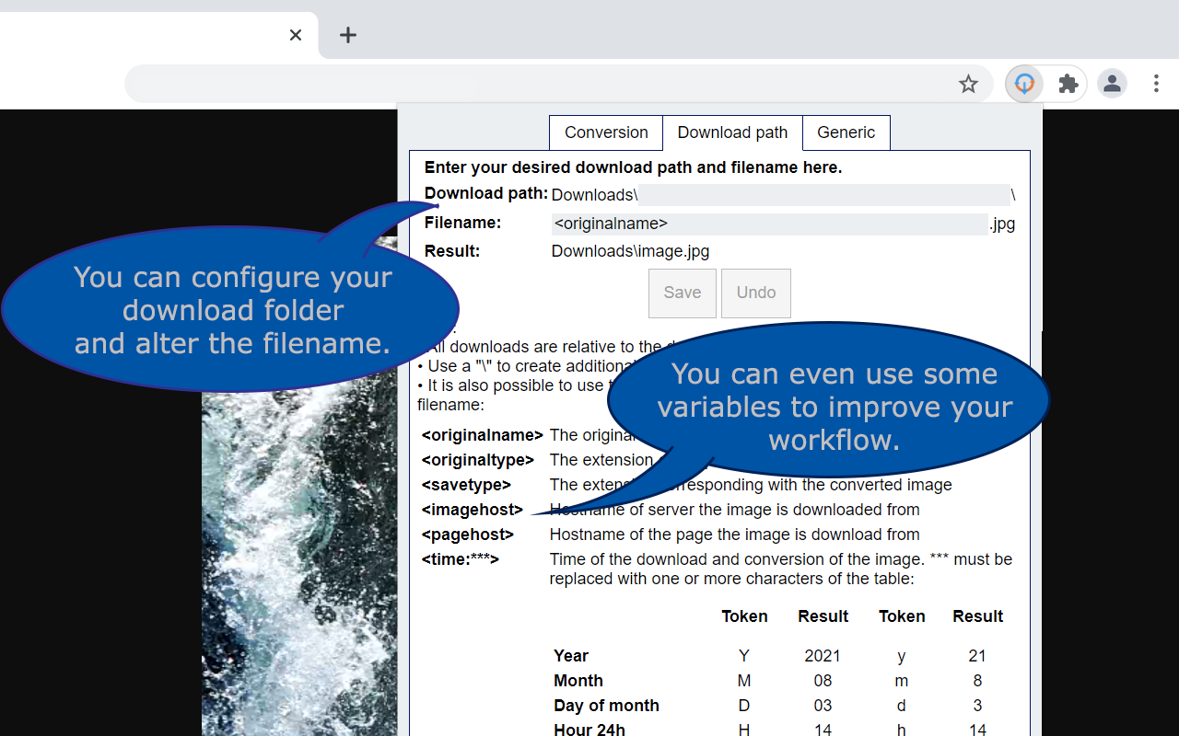
Task: Bookmark this page with the star icon
Action: [968, 85]
